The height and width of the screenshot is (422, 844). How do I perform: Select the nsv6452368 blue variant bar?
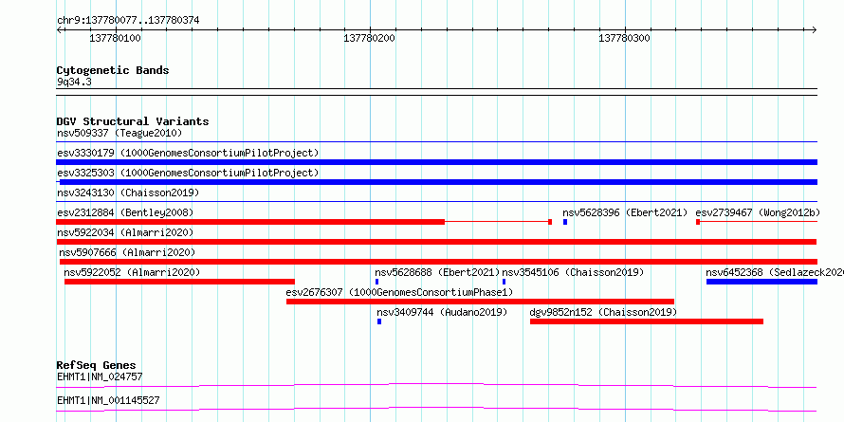point(761,282)
